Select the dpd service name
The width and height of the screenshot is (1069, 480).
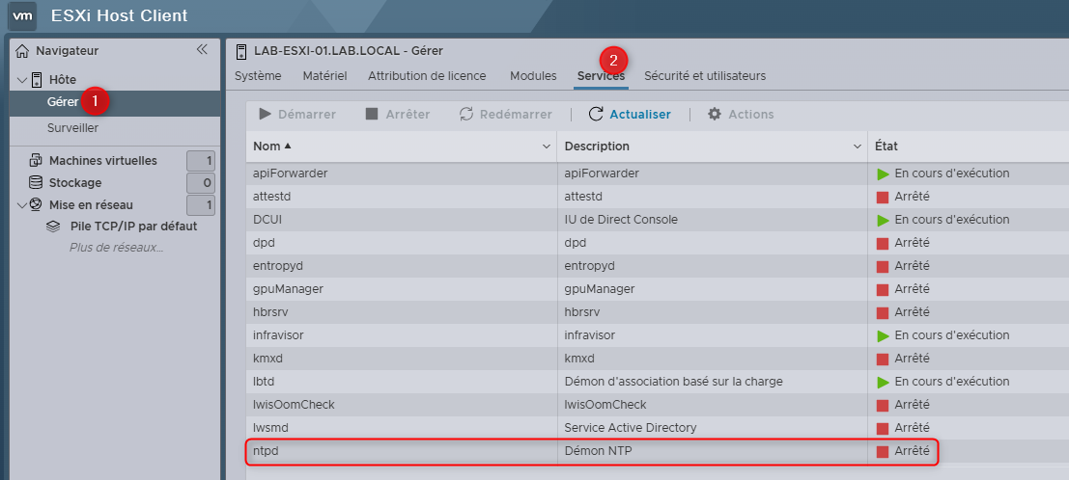click(x=264, y=243)
